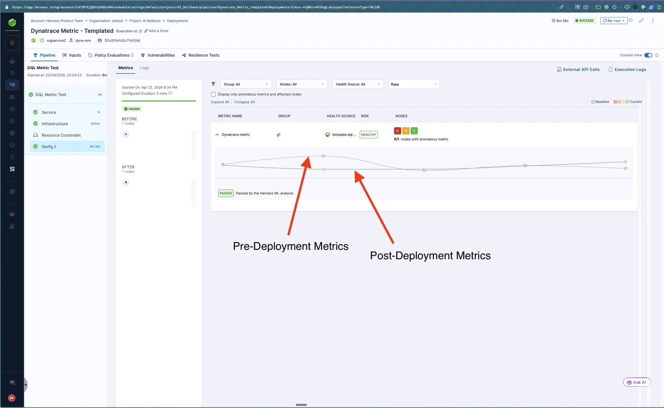
Task: Switch to the Inputs tab
Action: tap(72, 55)
